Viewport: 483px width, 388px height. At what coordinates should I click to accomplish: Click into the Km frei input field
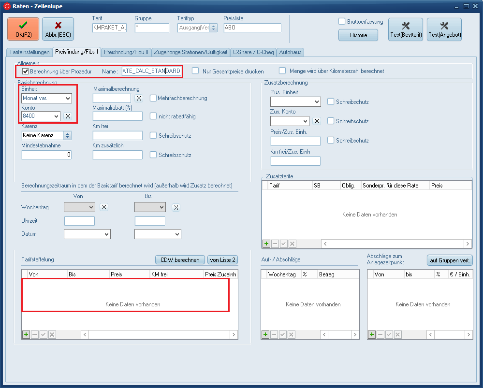click(x=117, y=135)
